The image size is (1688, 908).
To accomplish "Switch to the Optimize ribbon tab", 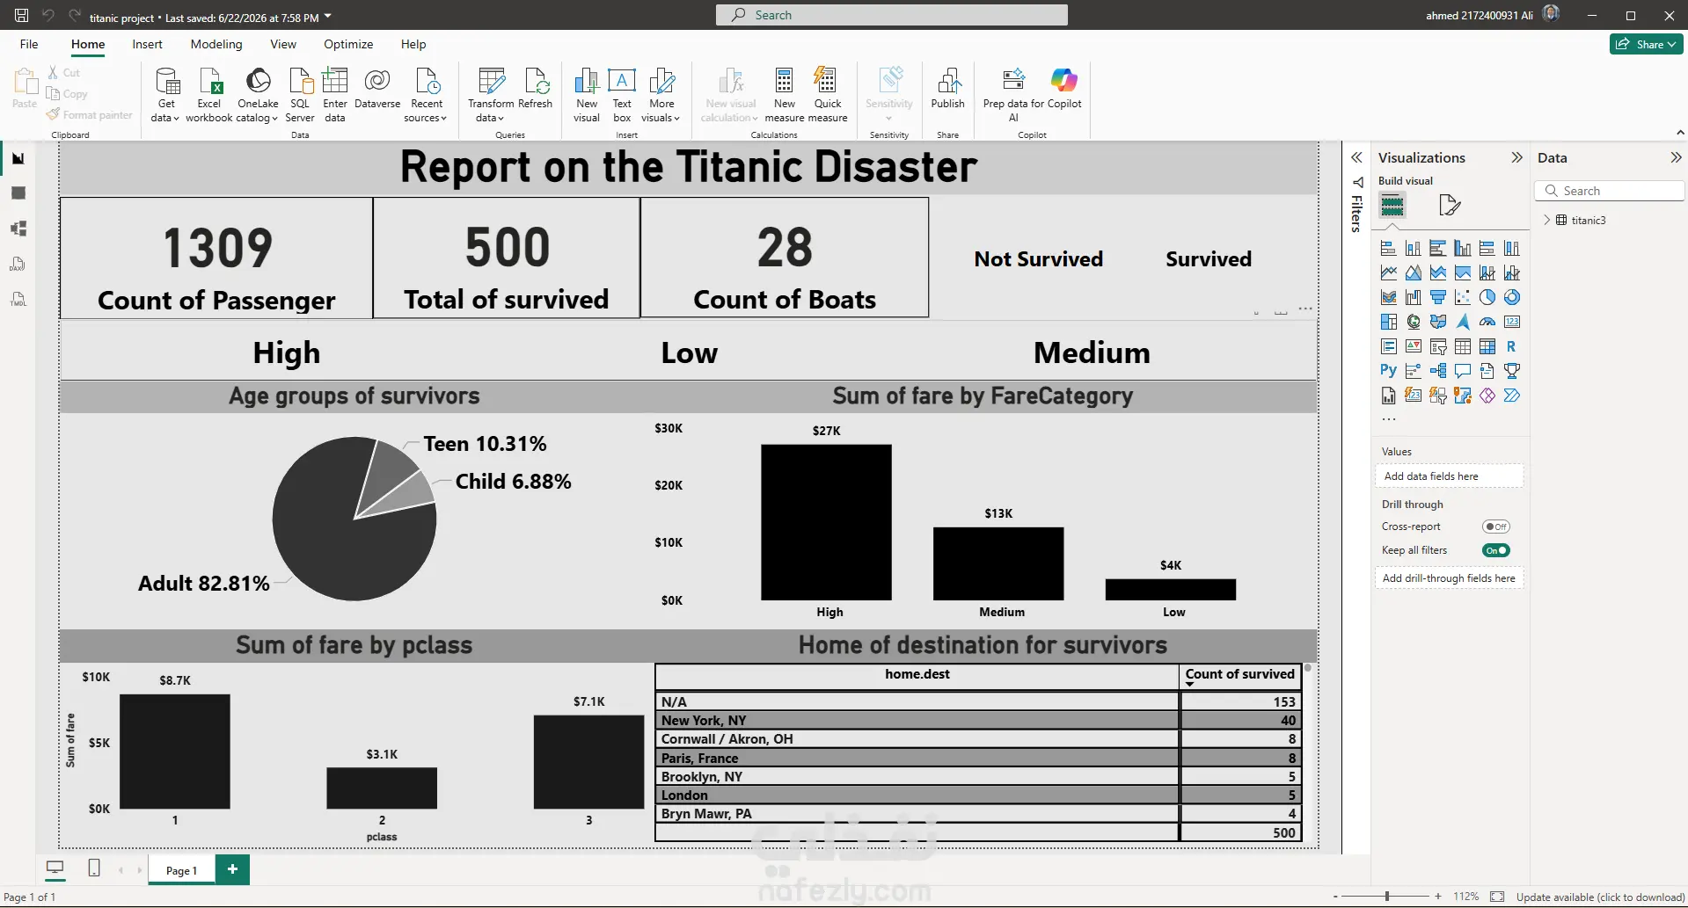I will (348, 44).
